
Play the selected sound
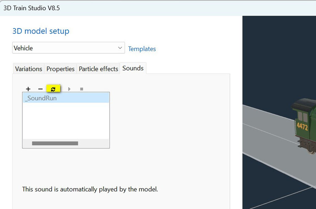(x=69, y=89)
